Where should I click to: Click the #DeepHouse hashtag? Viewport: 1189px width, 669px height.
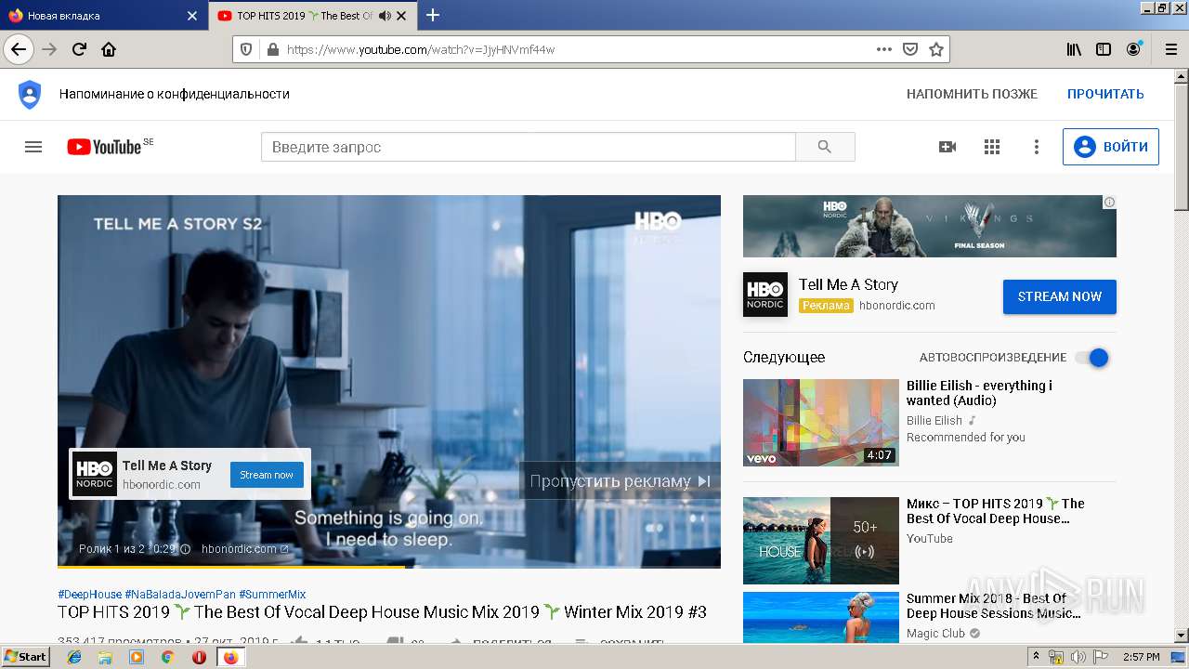point(89,595)
